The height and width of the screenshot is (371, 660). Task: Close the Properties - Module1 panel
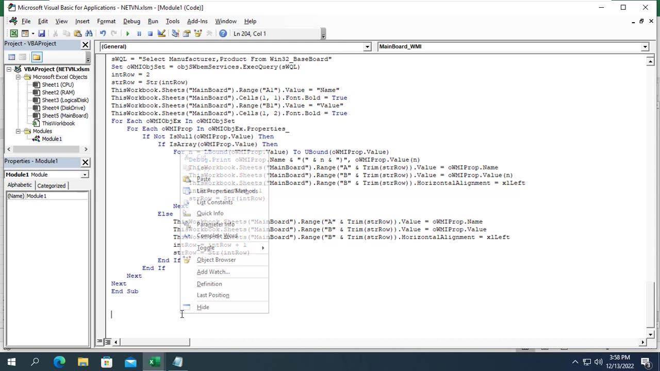[x=86, y=162]
